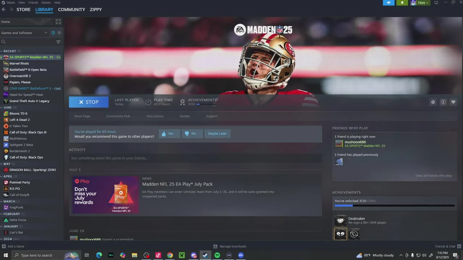
Task: Add Madden NFL 25 to favorites heart
Action: (x=453, y=102)
